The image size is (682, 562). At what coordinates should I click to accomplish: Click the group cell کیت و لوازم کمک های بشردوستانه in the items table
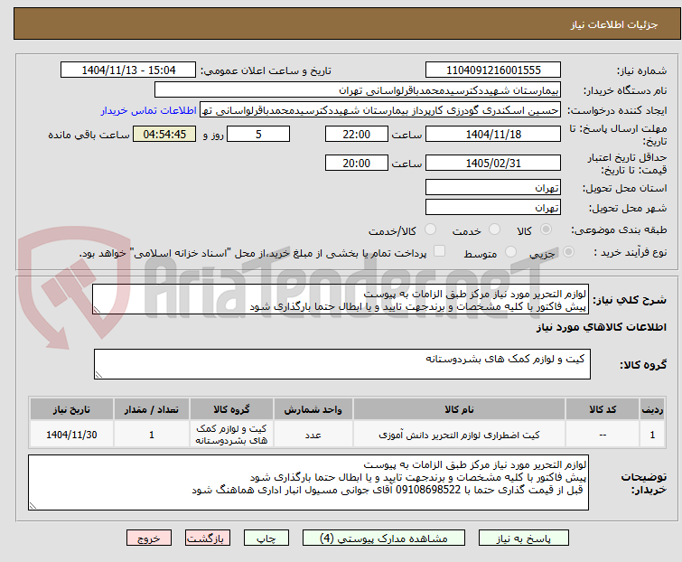click(x=231, y=435)
